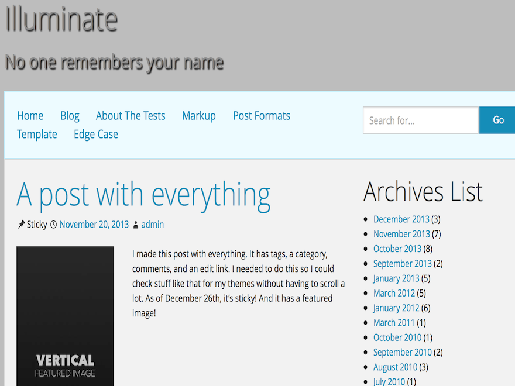Open the December 2013 archive
Viewport: 515px width, 386px height.
[401, 219]
